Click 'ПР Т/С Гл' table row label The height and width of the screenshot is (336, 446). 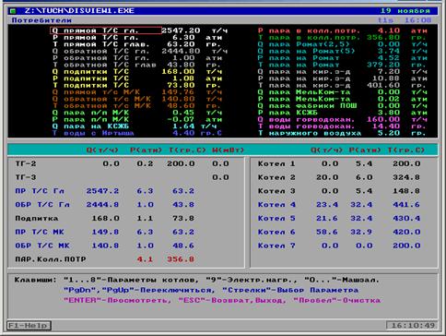click(40, 191)
